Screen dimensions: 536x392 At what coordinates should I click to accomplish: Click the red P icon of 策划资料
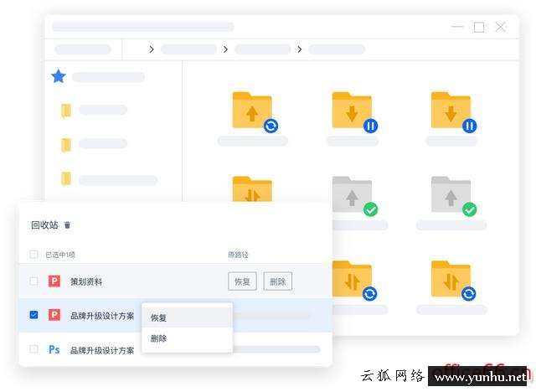pos(54,281)
